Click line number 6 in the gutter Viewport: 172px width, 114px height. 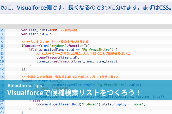click(x=2, y=46)
